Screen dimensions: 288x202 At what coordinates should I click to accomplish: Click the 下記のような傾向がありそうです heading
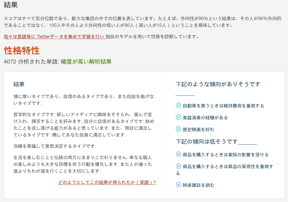pyautogui.click(x=218, y=84)
